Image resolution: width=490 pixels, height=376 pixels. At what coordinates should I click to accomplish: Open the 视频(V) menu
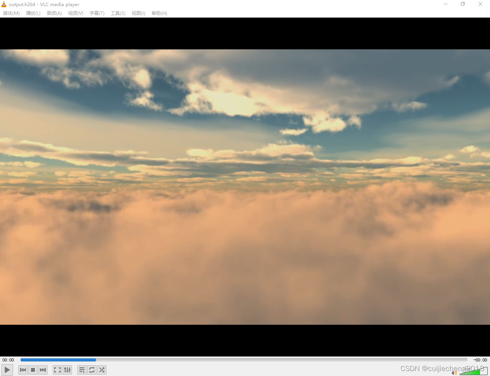[x=75, y=13]
